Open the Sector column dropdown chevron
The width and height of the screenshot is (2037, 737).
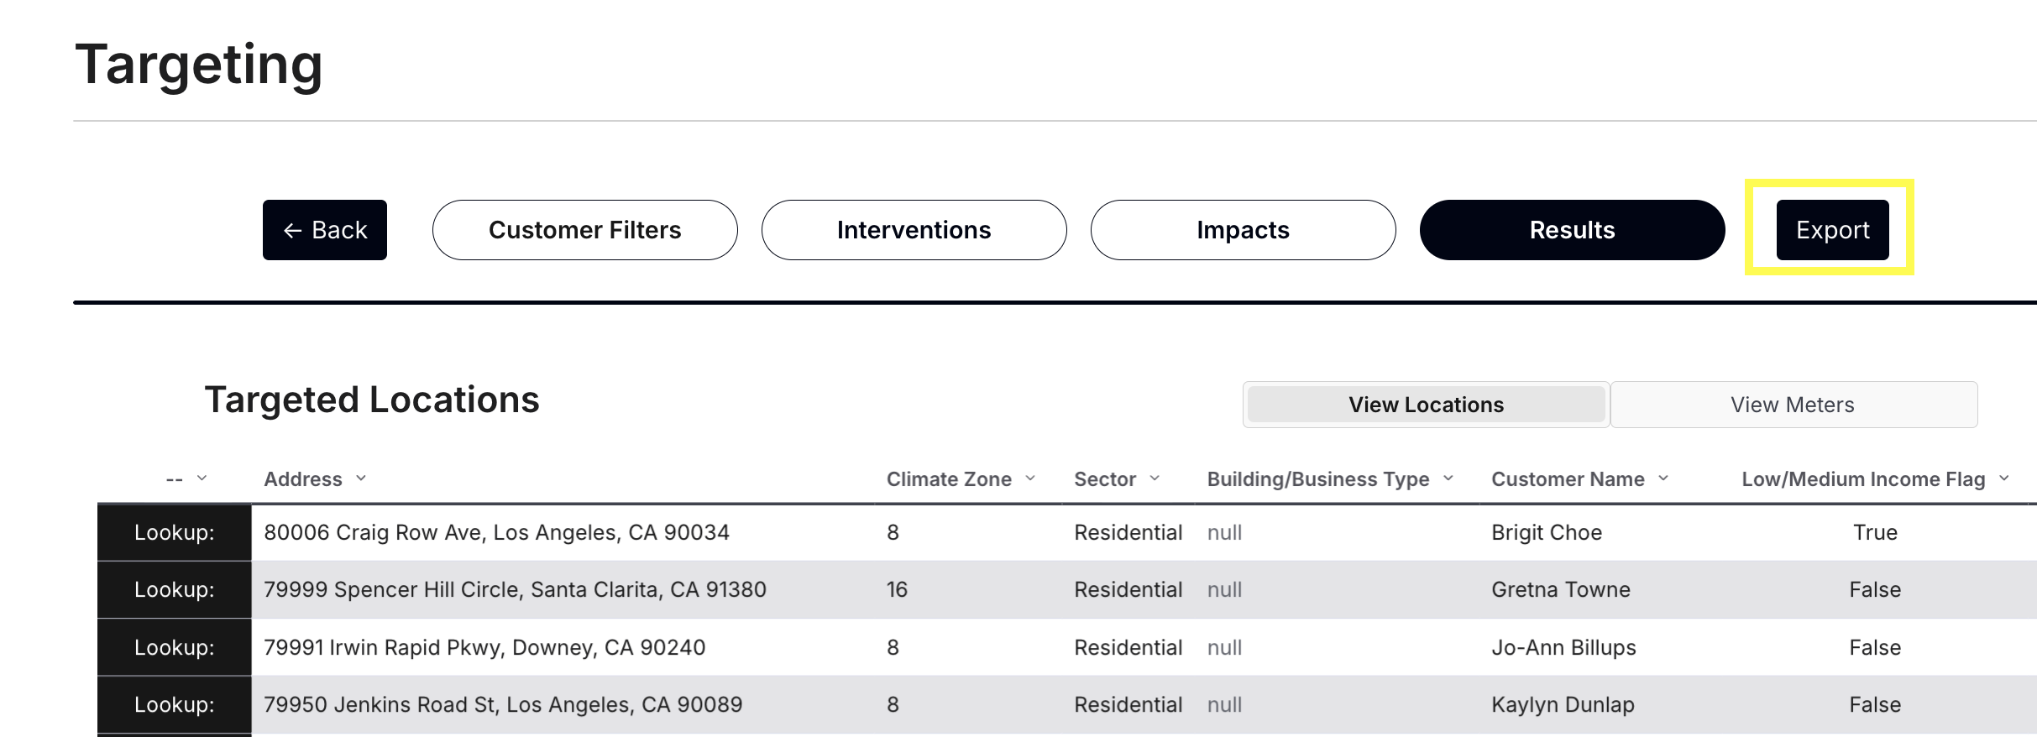click(x=1155, y=478)
